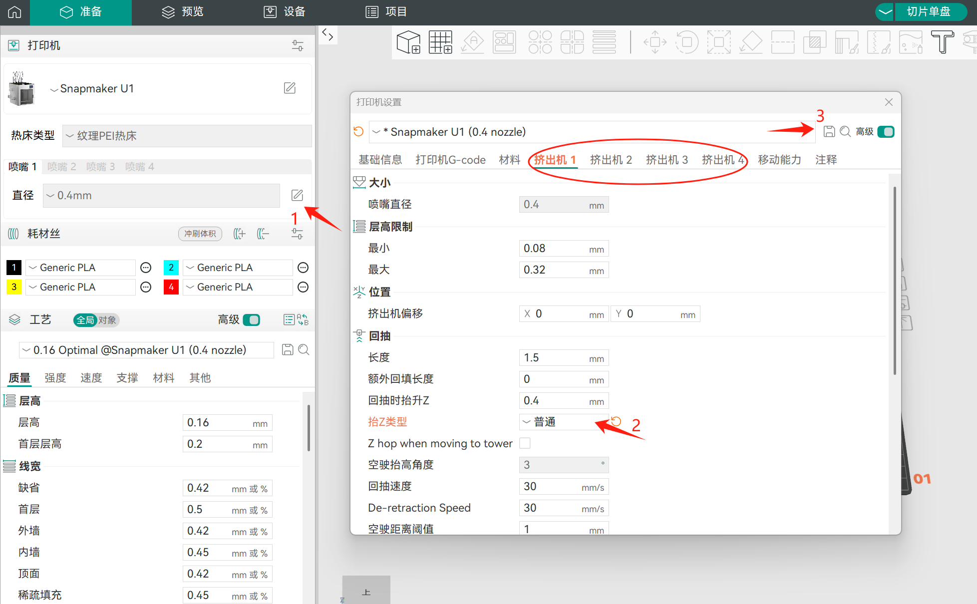
Task: Click the text tool T icon
Action: click(942, 42)
